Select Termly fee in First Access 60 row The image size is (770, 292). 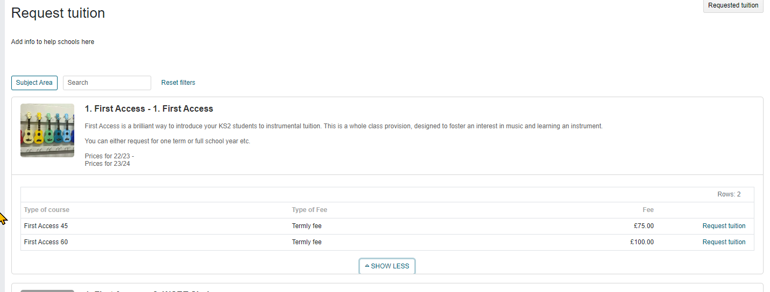pos(307,242)
